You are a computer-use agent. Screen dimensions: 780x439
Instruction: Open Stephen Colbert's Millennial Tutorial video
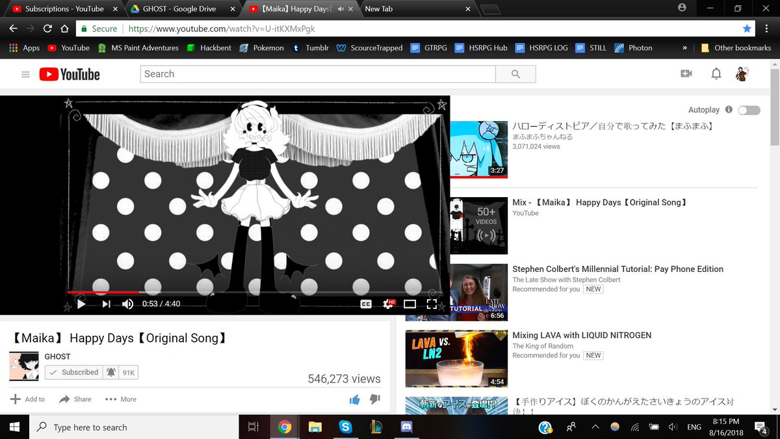(x=617, y=269)
